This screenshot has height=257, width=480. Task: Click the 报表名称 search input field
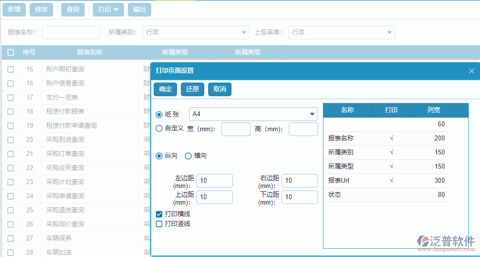point(71,33)
